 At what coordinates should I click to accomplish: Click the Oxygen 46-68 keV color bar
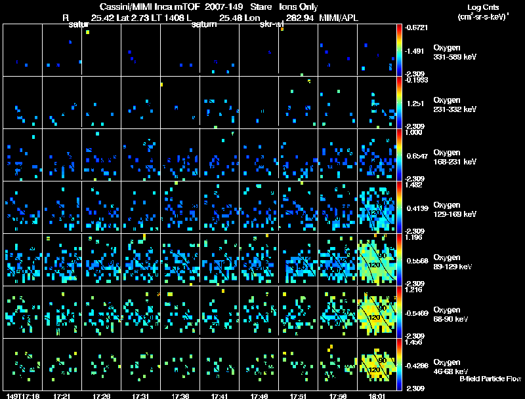click(399, 364)
